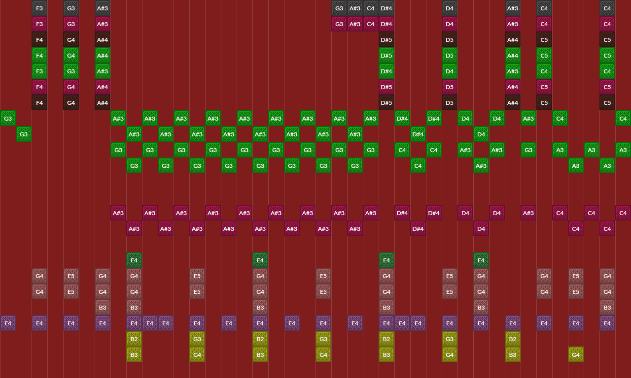Select the tan E5 note near the left side
This screenshot has width=631, height=378.
coord(71,276)
